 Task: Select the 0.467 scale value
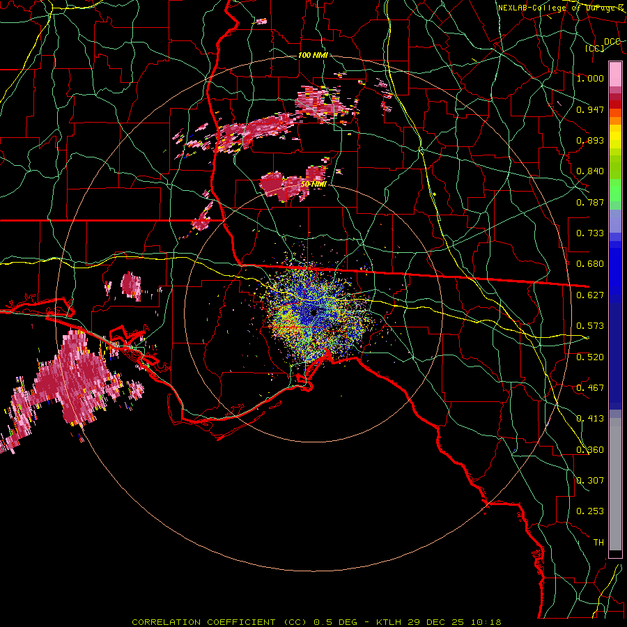click(590, 388)
